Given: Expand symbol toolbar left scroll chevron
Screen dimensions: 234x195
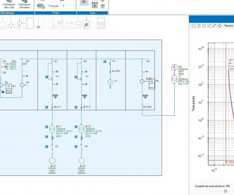Looking at the screenshot, I should [x=45, y=23].
